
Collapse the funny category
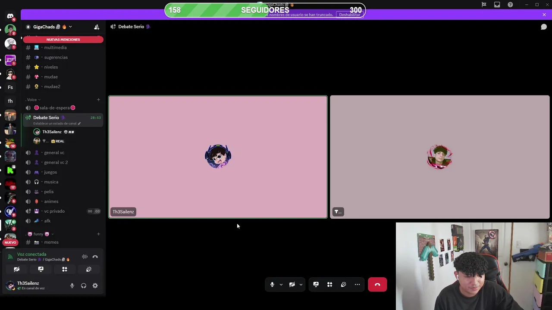[38, 234]
